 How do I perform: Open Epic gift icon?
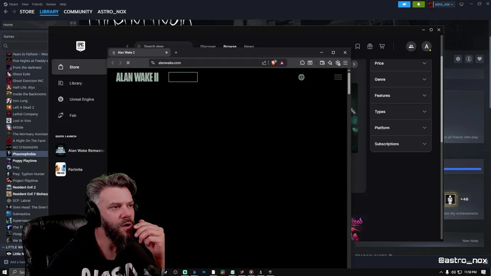pos(370,46)
